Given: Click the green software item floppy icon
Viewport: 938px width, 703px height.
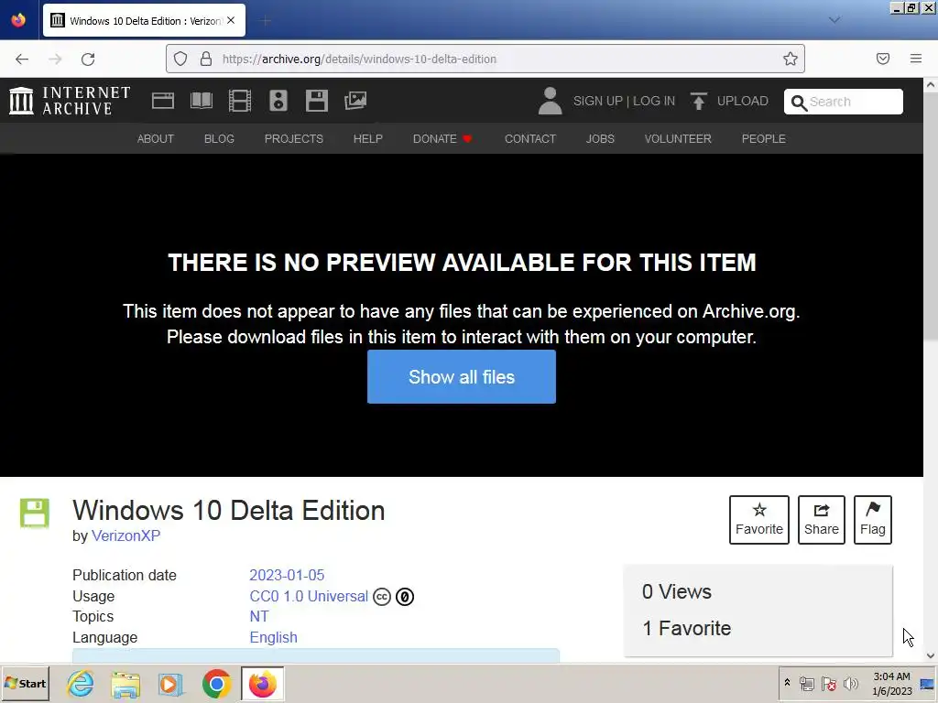Looking at the screenshot, I should tap(35, 513).
